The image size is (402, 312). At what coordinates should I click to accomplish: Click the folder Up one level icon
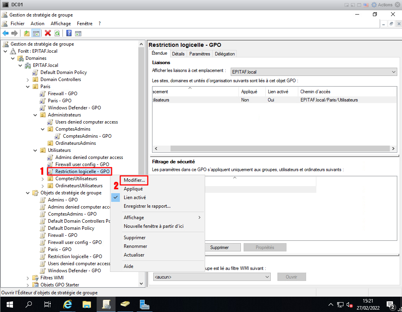pyautogui.click(x=27, y=33)
